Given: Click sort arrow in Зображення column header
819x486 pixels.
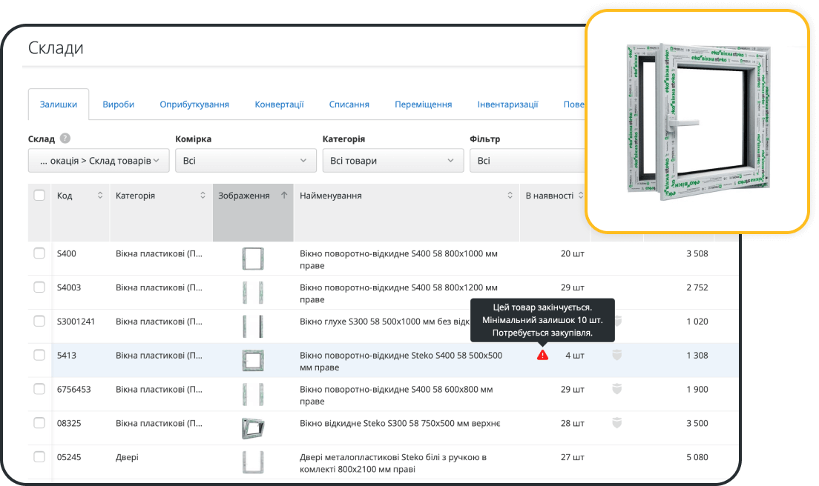Looking at the screenshot, I should click(x=283, y=196).
